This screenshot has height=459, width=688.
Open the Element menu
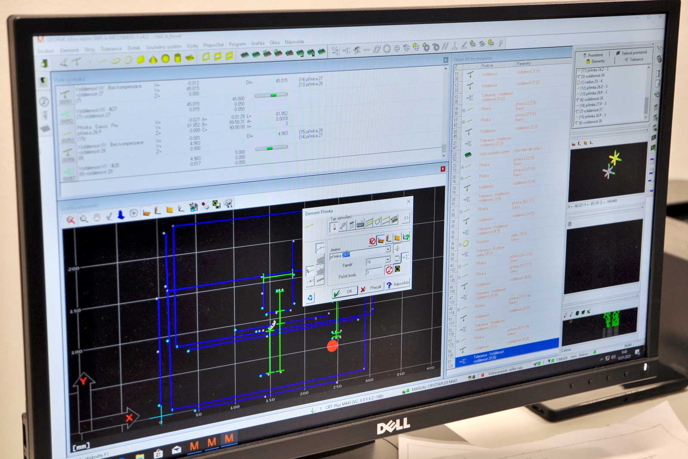pos(70,50)
